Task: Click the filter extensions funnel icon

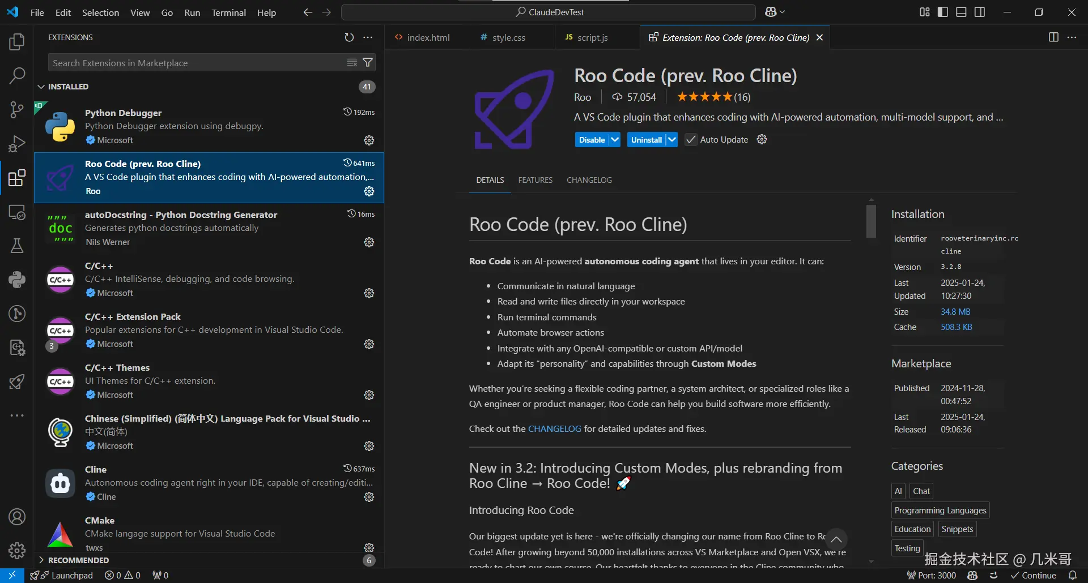Action: click(368, 63)
